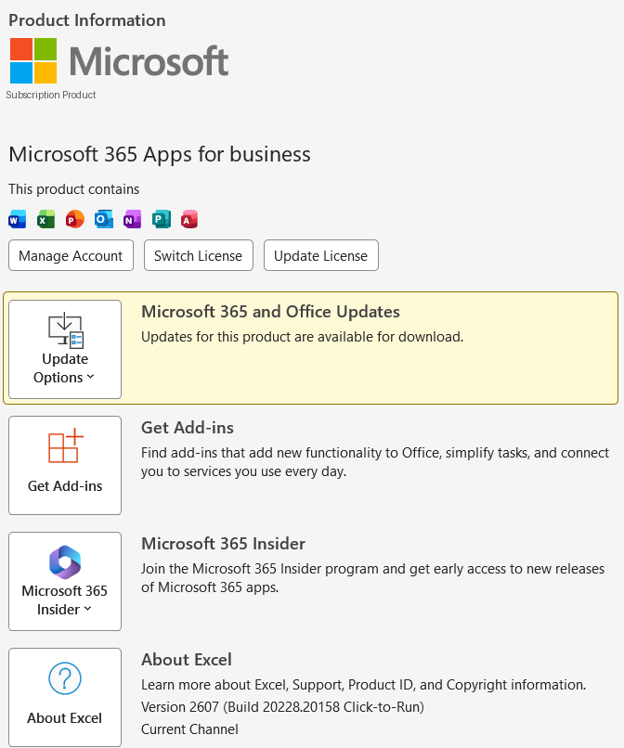This screenshot has height=748, width=624.
Task: Click the Microsoft four-square logo
Action: pos(33,61)
